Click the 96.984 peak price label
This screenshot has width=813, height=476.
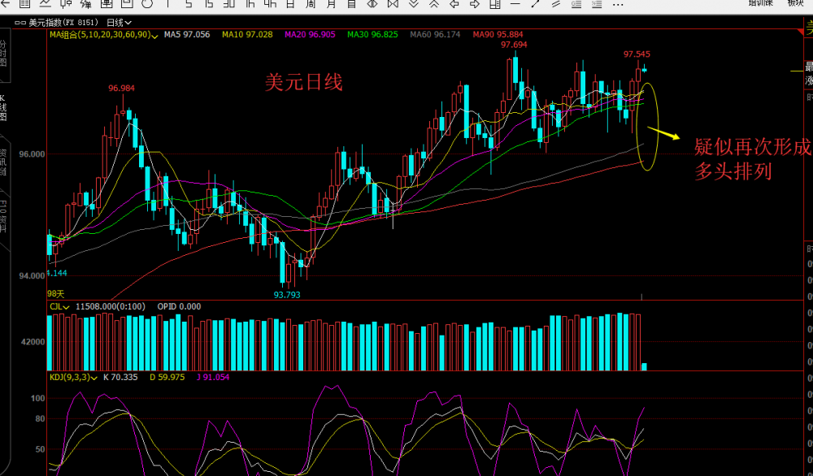point(121,88)
